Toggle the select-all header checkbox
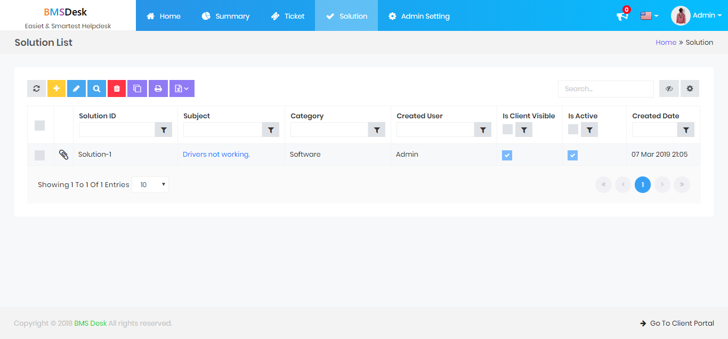The image size is (728, 339). point(39,125)
